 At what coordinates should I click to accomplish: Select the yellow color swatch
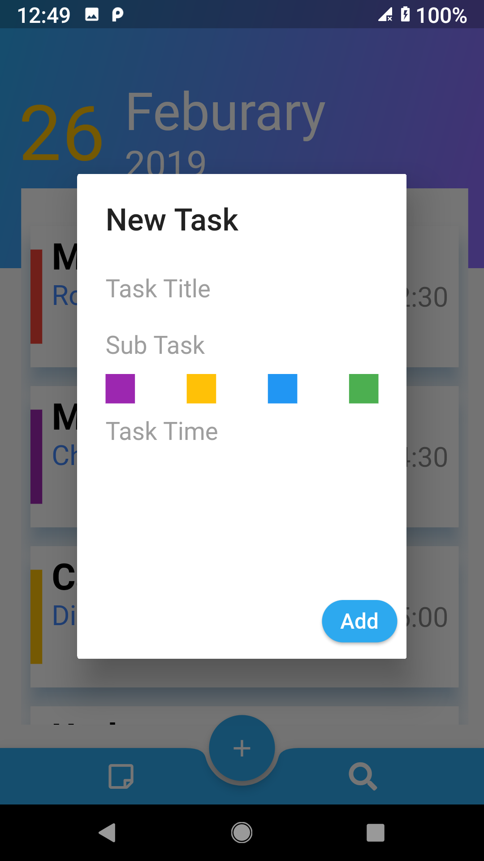[201, 389]
